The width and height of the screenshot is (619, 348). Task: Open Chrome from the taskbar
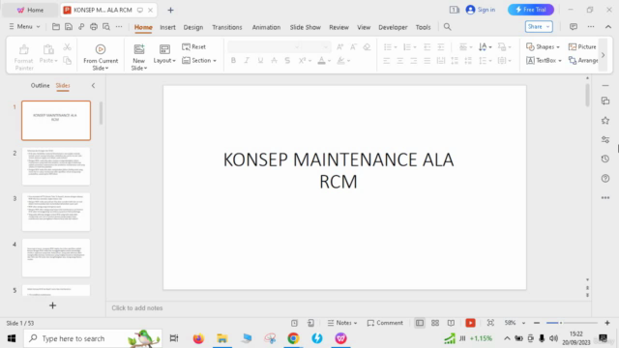pyautogui.click(x=293, y=338)
